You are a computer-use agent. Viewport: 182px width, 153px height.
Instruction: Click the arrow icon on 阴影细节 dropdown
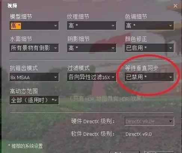pyautogui.click(x=113, y=48)
